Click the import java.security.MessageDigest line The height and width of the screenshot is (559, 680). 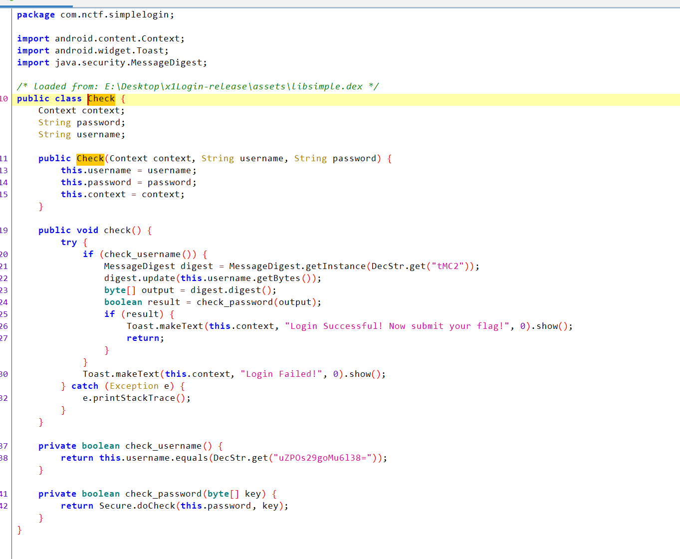click(x=112, y=63)
